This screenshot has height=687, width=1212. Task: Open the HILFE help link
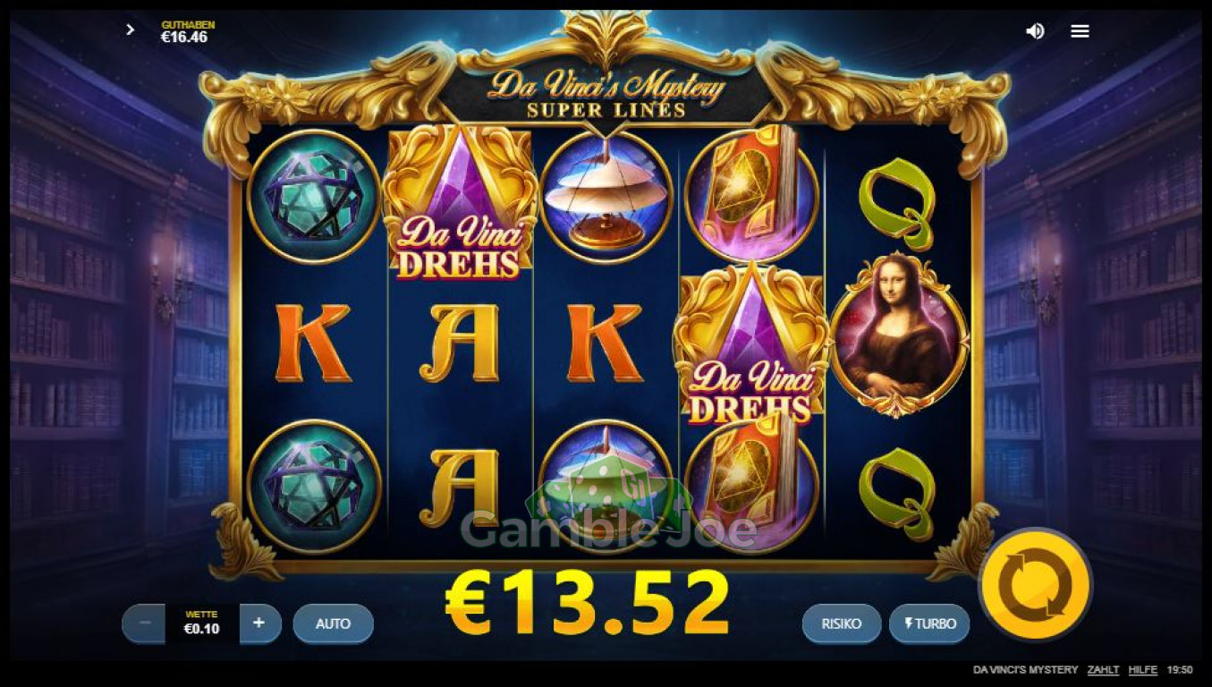point(1142,670)
